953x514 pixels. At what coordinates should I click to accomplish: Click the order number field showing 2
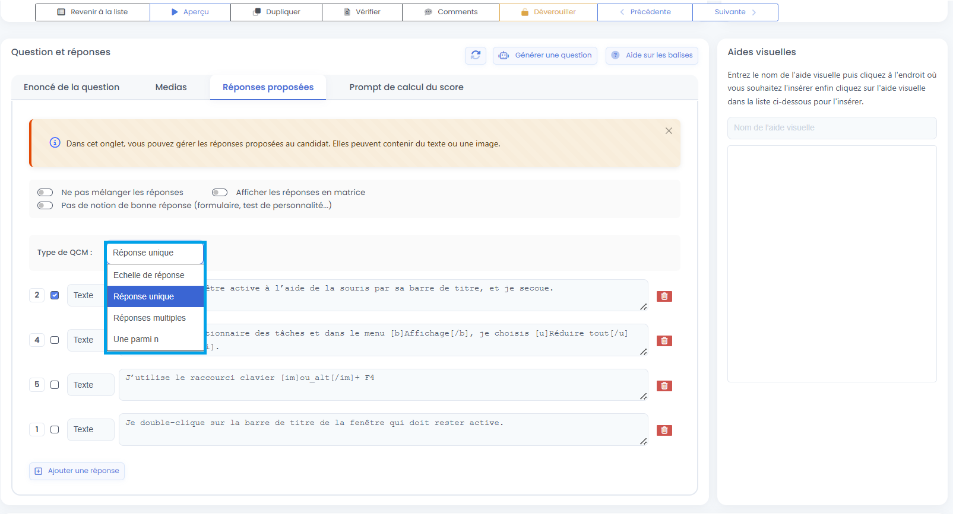(x=37, y=295)
